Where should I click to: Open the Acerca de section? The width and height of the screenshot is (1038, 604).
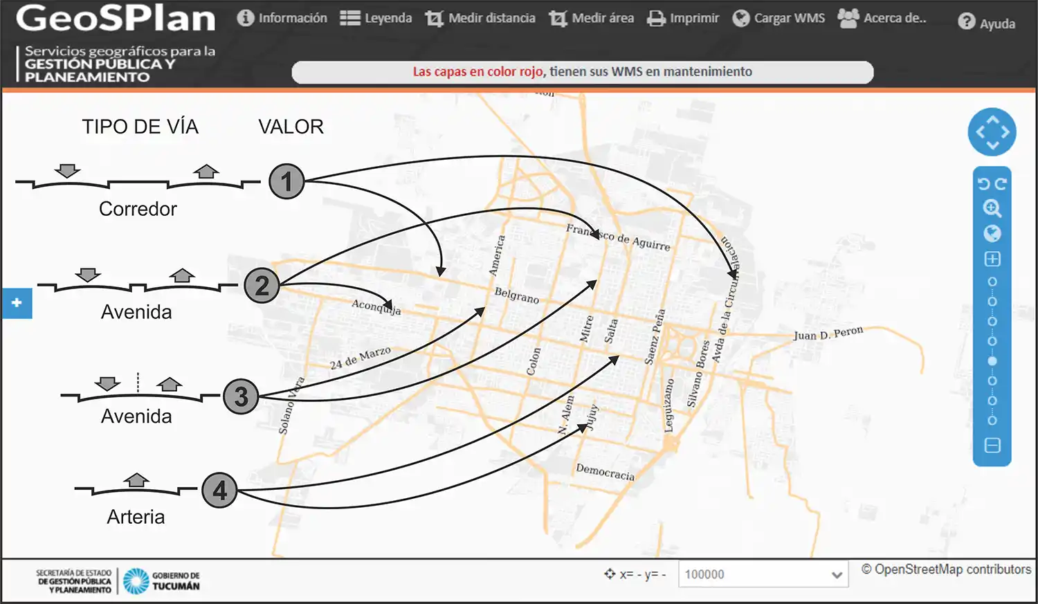(882, 18)
